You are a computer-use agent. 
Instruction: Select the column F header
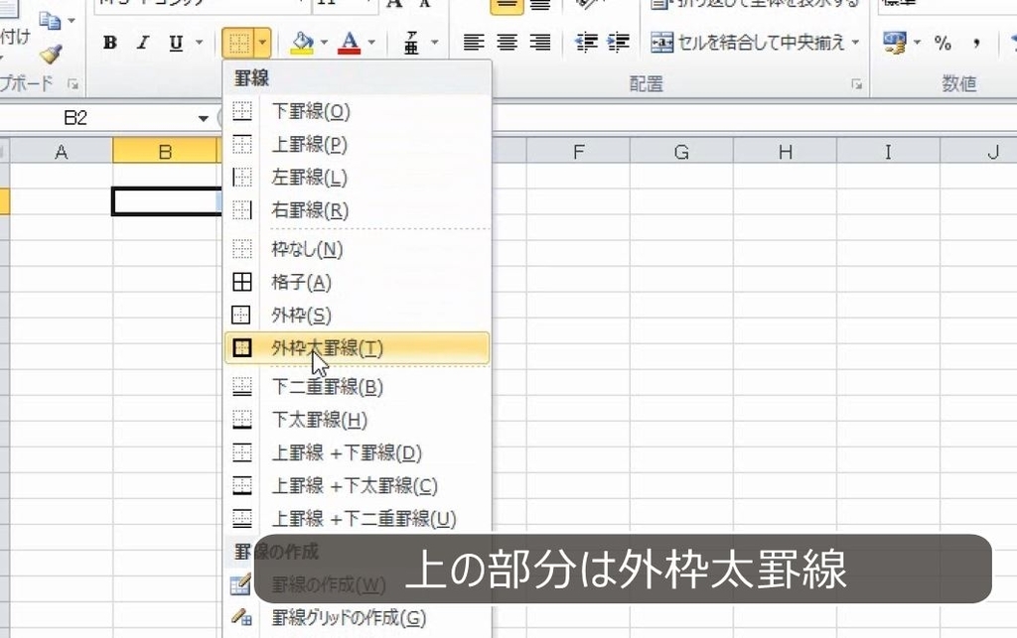[x=579, y=151]
